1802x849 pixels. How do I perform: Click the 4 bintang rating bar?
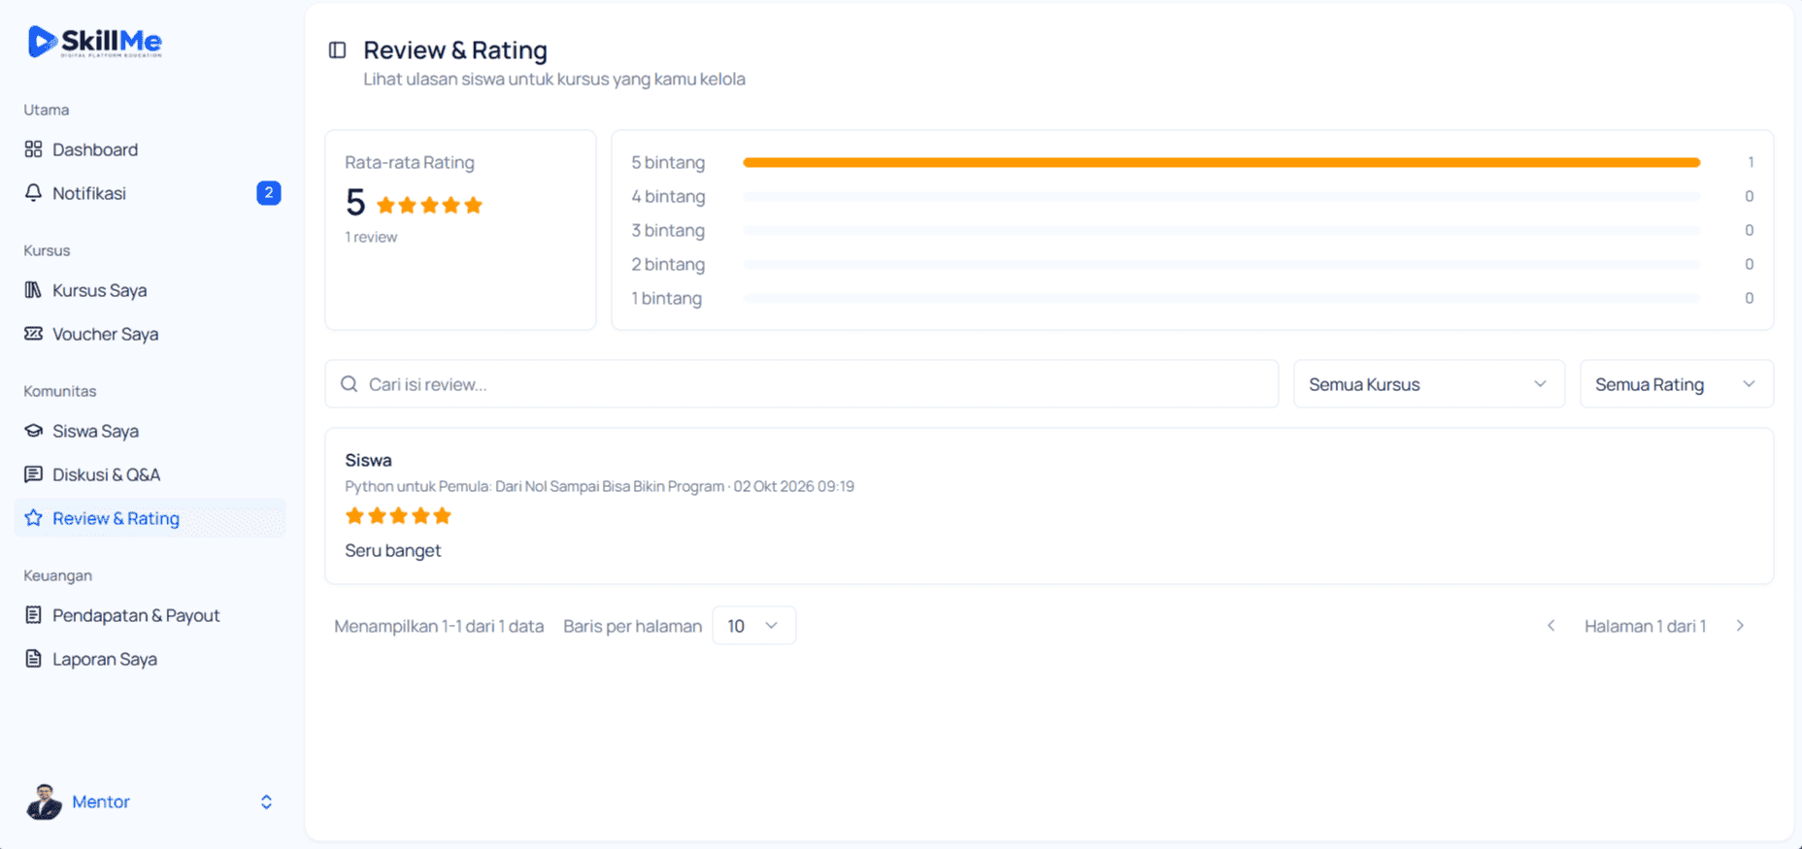[x=1221, y=196]
